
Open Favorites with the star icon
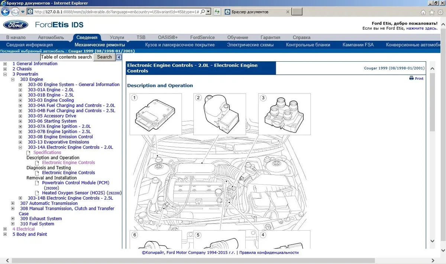click(432, 12)
